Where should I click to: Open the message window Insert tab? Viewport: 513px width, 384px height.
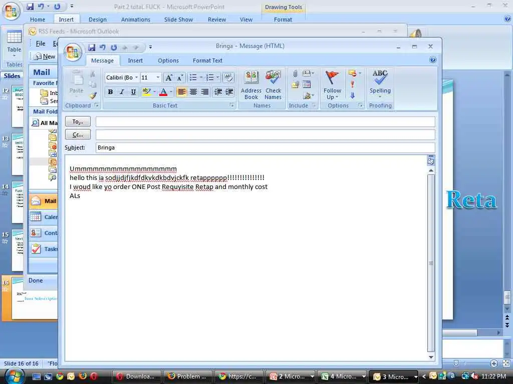[135, 60]
